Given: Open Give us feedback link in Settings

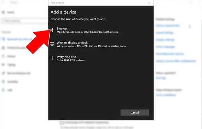Looking at the screenshot, I should point(166,95).
